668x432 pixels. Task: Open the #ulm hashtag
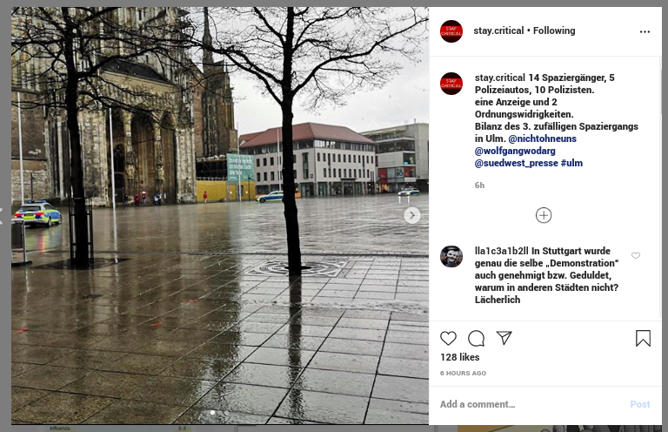tap(571, 163)
